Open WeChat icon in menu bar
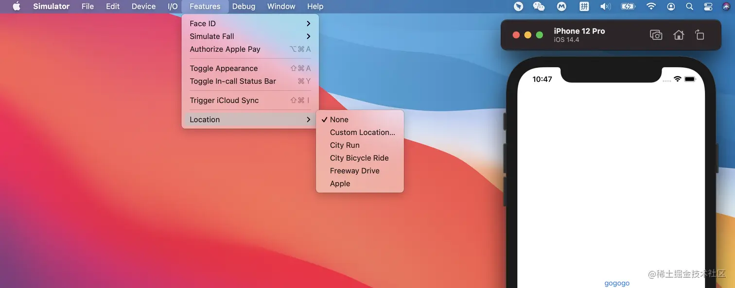 pyautogui.click(x=539, y=6)
